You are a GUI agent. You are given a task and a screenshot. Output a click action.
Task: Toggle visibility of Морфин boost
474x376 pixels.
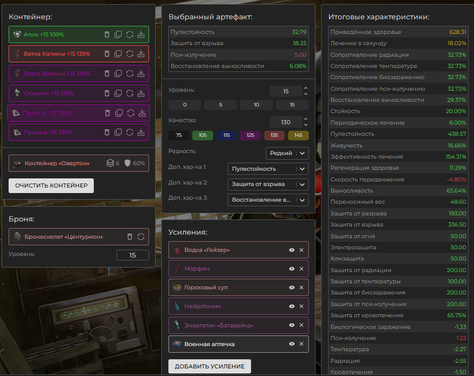tap(291, 269)
